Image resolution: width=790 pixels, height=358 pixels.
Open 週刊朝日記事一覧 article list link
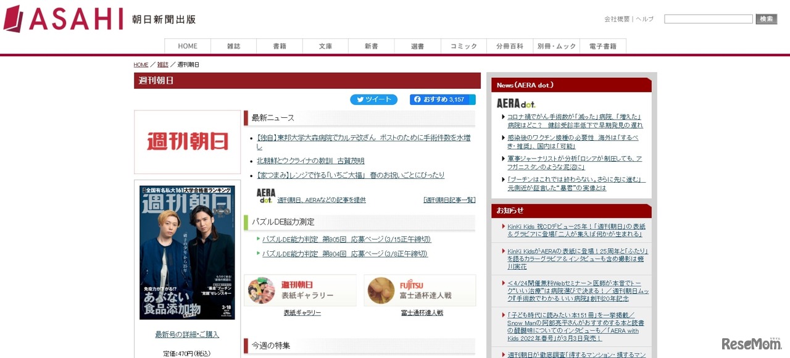click(x=449, y=199)
